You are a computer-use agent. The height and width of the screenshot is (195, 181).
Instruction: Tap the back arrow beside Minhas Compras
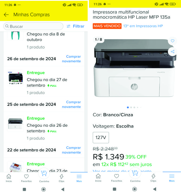[x=6, y=15]
